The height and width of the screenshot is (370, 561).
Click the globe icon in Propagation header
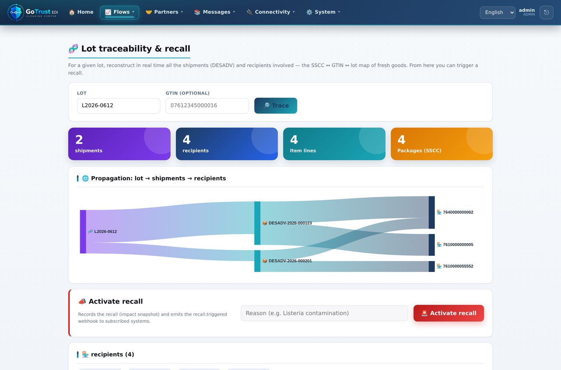85,178
